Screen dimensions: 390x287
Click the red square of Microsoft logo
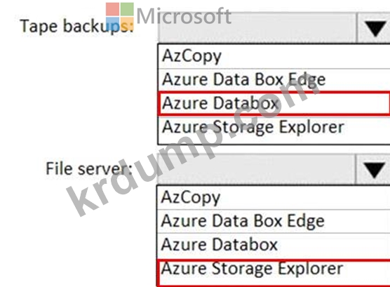pos(112,9)
